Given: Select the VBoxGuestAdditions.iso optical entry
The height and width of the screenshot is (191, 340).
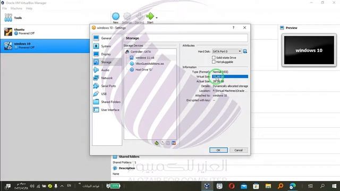Looking at the screenshot, I should coord(150,64).
